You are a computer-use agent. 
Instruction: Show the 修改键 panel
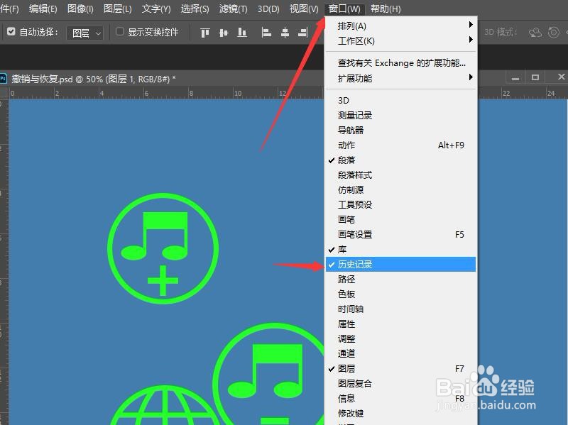click(400, 413)
